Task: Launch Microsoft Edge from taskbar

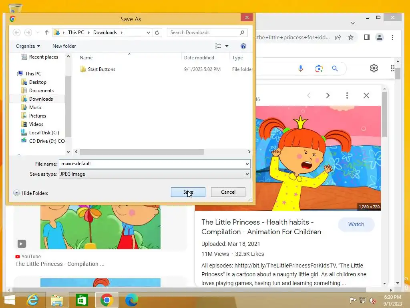Action: [131, 300]
